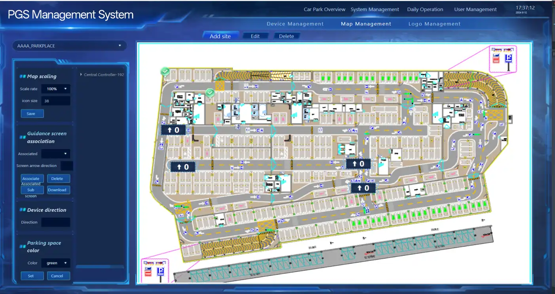Click the Guidance screen association heading
Image resolution: width=555 pixels, height=294 pixels.
coord(47,137)
